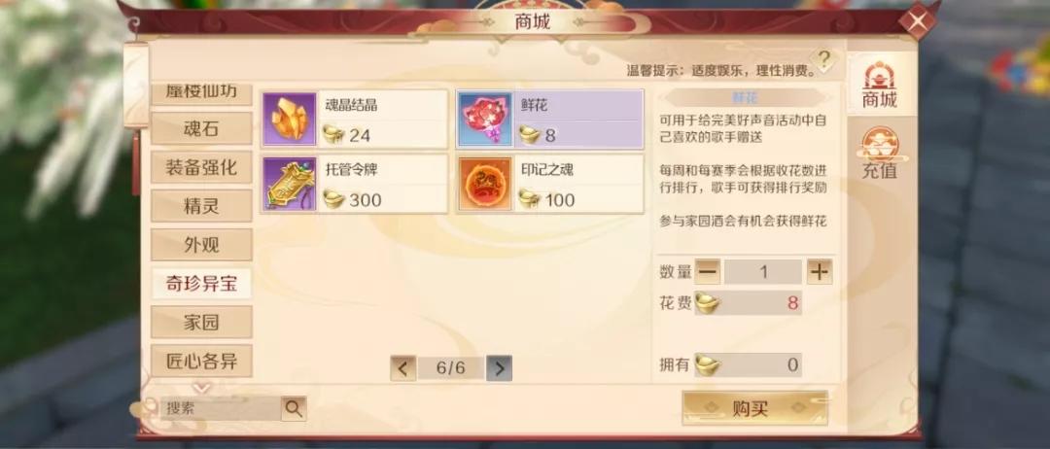Image resolution: width=1050 pixels, height=449 pixels.
Task: Go to the next page arrow
Action: 499,368
